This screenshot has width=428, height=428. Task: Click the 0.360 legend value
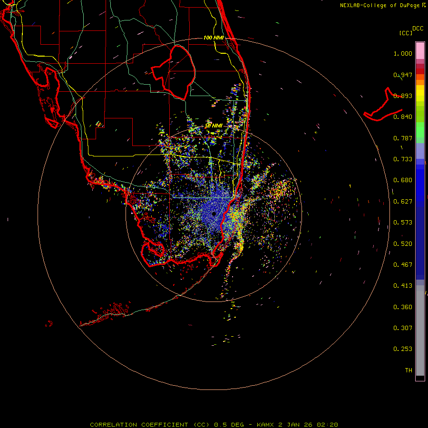click(403, 307)
